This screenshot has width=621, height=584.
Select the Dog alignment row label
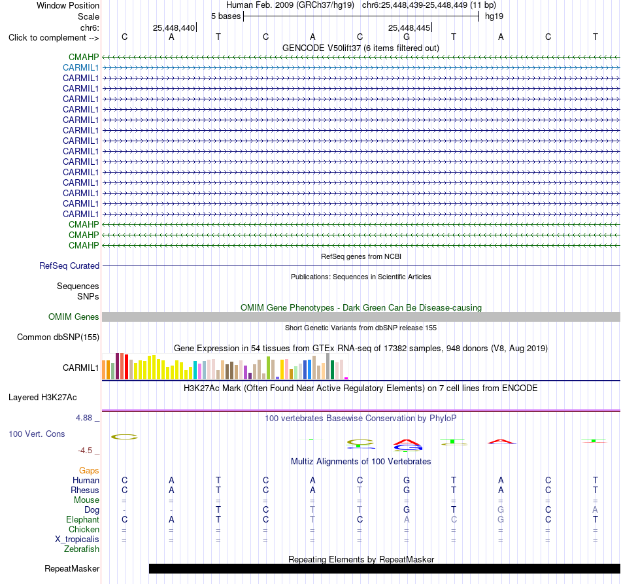[92, 510]
